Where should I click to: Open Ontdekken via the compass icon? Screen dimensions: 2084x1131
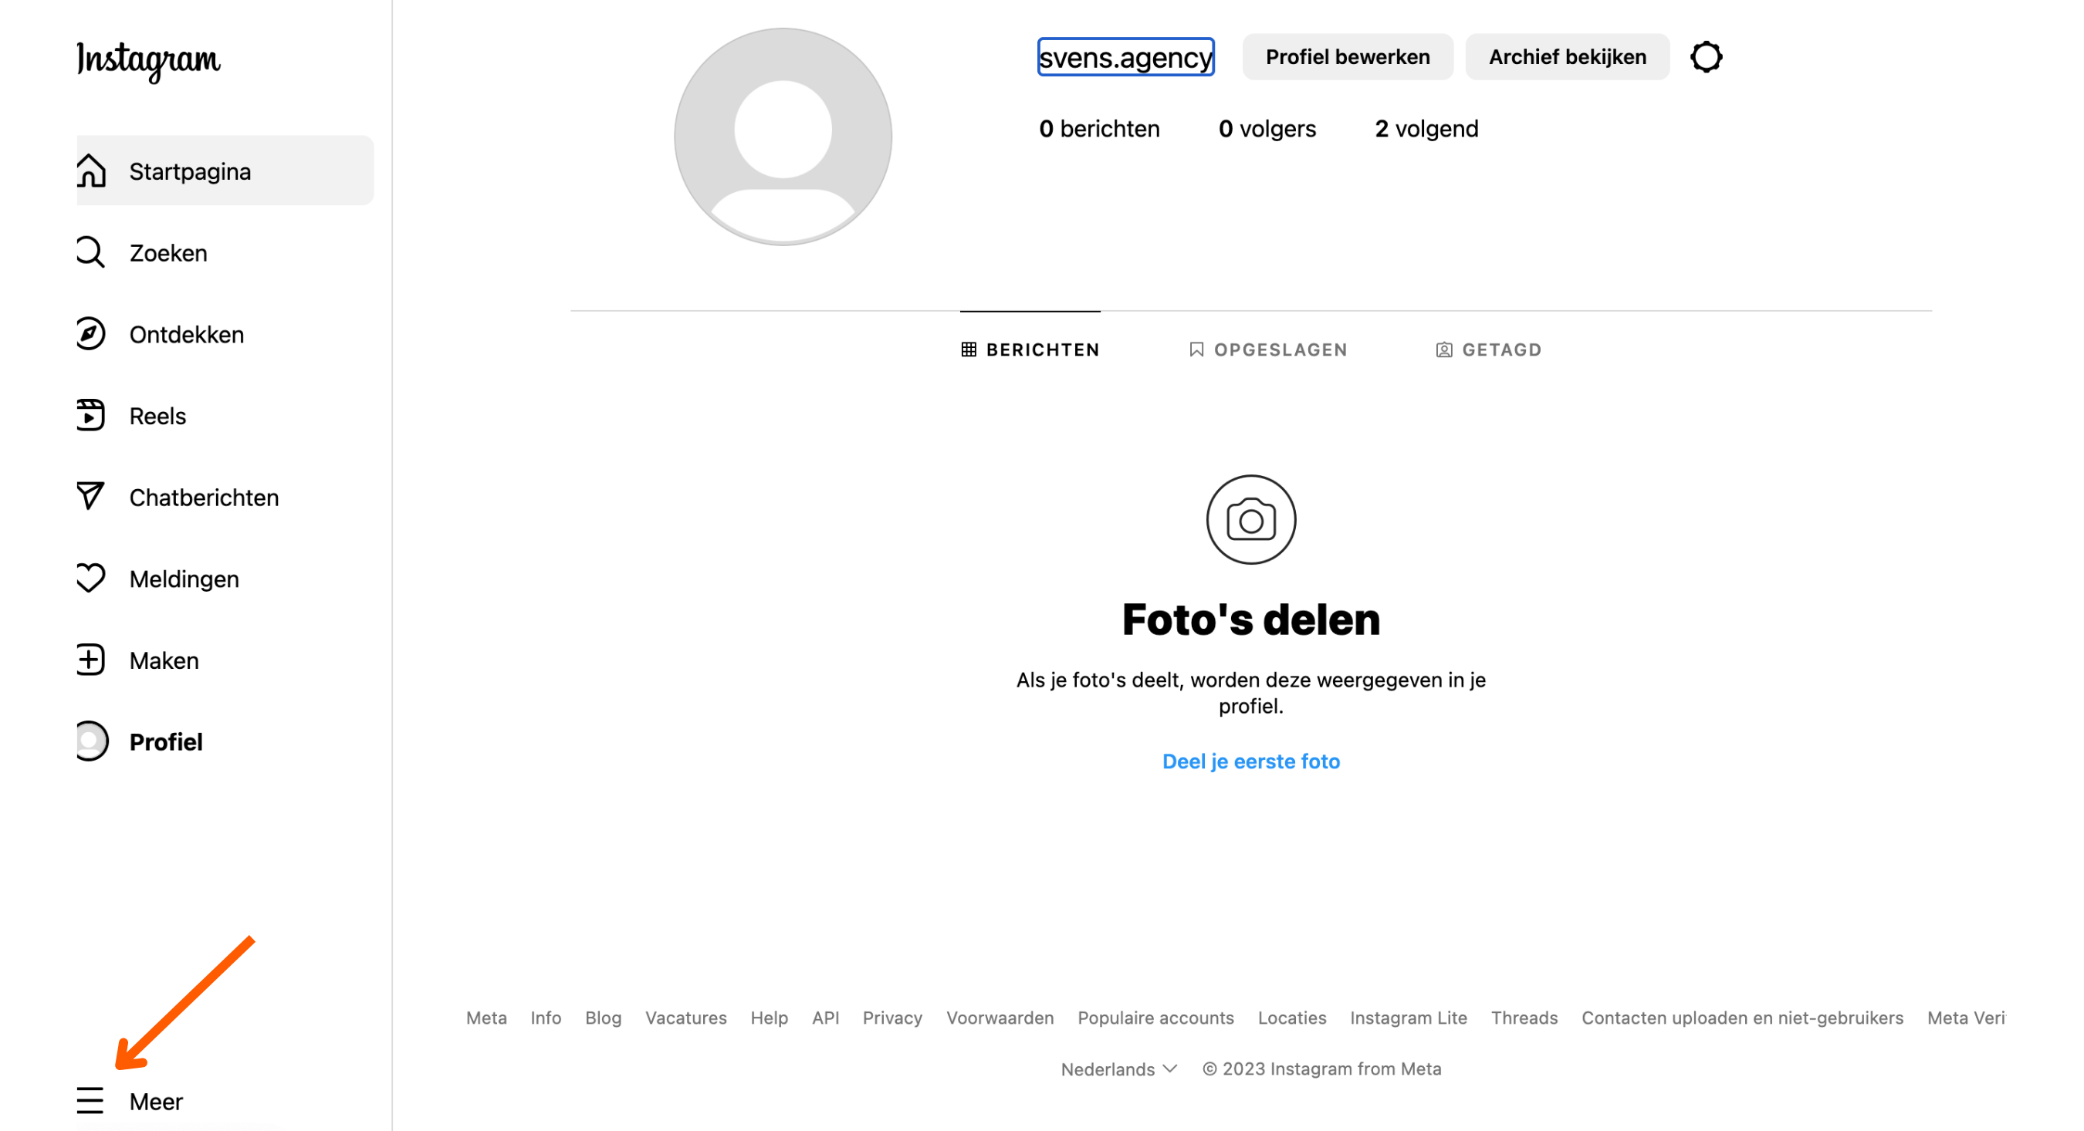tap(90, 334)
